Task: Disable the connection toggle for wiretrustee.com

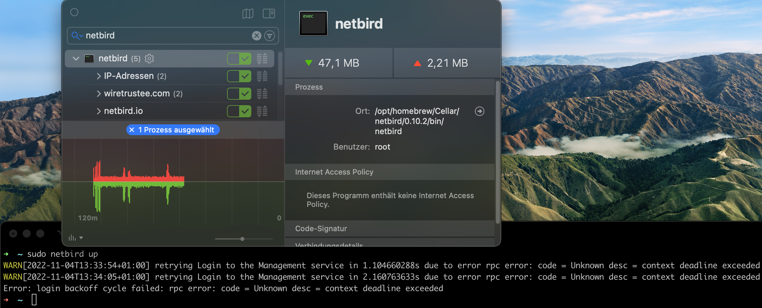Action: click(239, 93)
